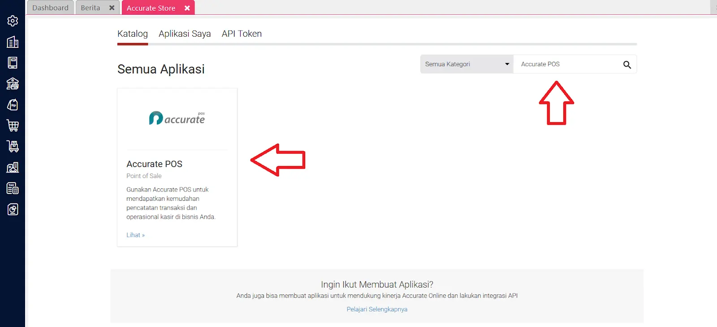Open the company building module icon
Viewport: 717px width, 327px height.
point(13,42)
